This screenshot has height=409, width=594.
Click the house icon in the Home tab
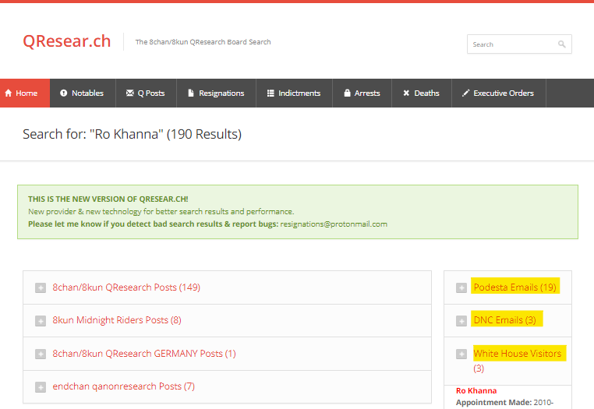[x=9, y=93]
